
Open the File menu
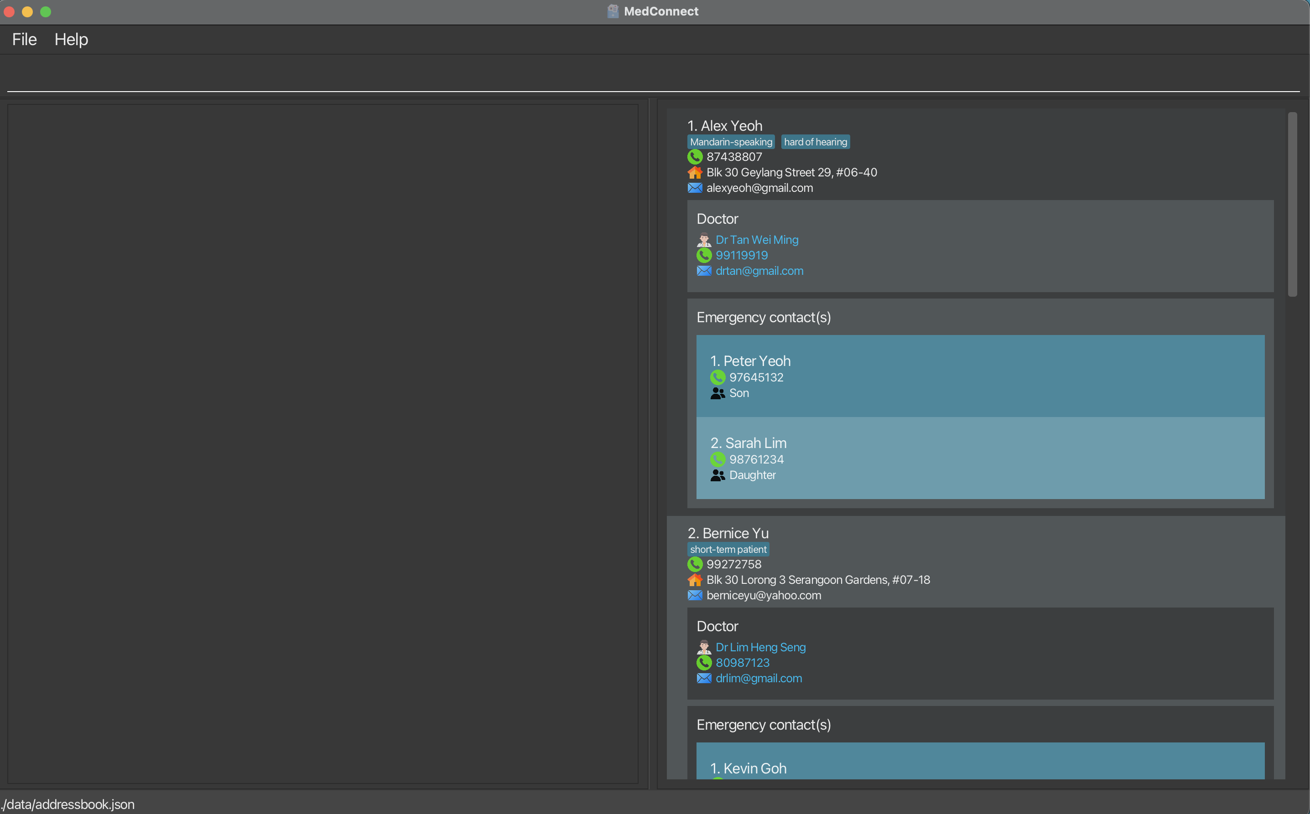coord(24,39)
